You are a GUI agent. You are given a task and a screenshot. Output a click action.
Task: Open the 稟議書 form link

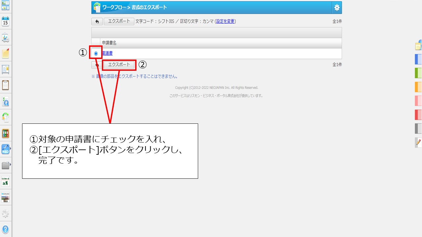tap(107, 53)
